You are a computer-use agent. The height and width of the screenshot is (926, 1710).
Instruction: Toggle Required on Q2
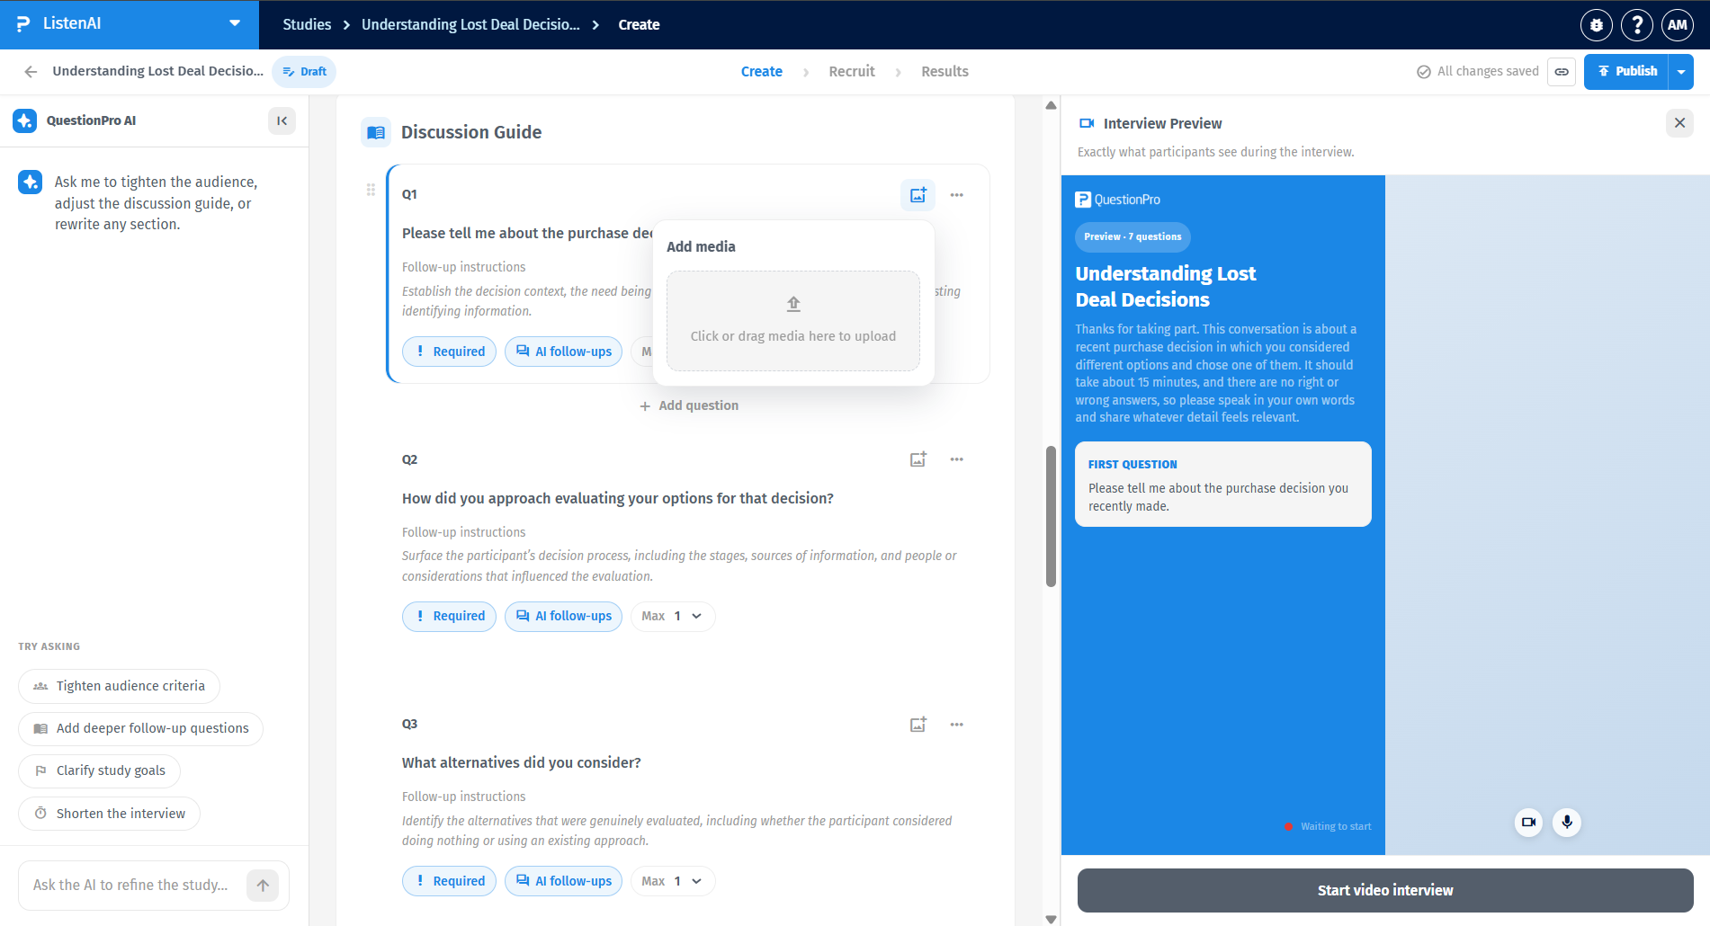point(449,617)
